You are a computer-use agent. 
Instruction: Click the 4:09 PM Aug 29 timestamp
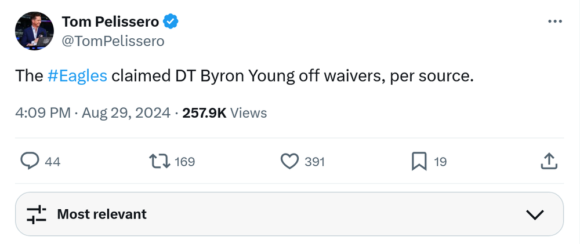click(93, 112)
